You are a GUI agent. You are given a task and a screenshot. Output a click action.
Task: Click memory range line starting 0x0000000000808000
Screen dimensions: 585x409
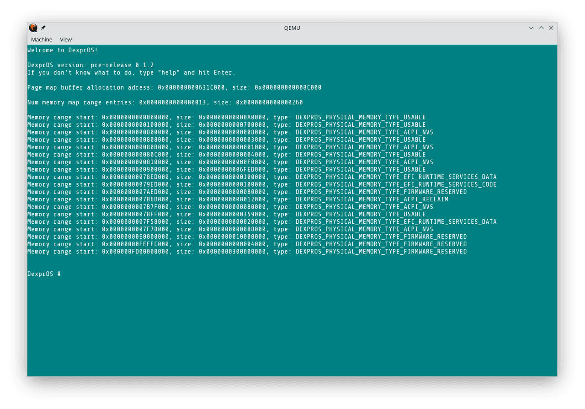pos(227,140)
